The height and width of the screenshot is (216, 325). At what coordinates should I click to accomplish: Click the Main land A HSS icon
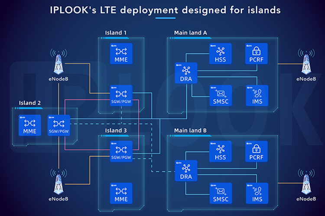(220, 53)
